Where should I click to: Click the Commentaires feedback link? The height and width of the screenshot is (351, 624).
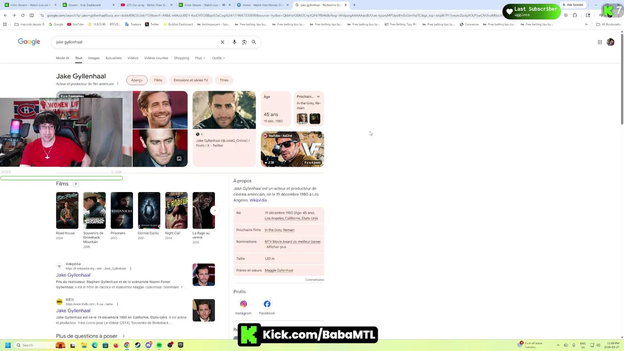click(314, 280)
